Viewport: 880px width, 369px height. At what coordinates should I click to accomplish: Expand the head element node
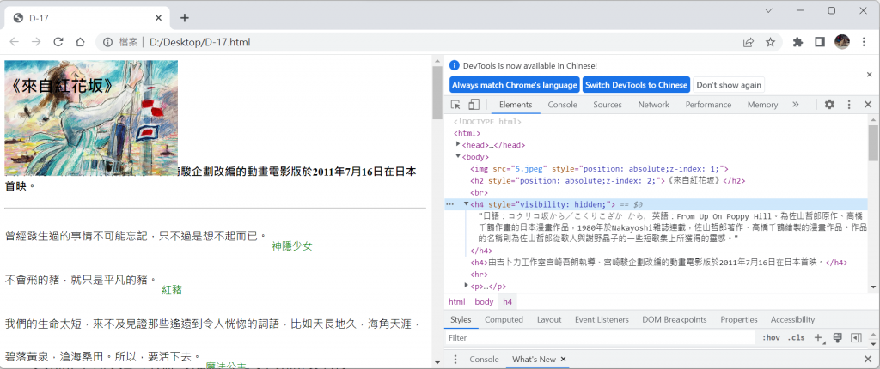tap(458, 144)
